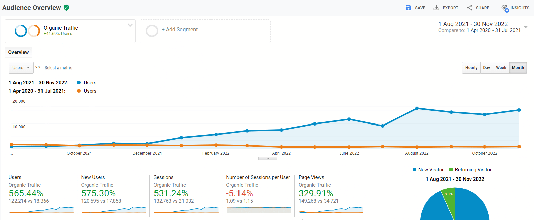Open the date range dropdown arrow

(525, 27)
